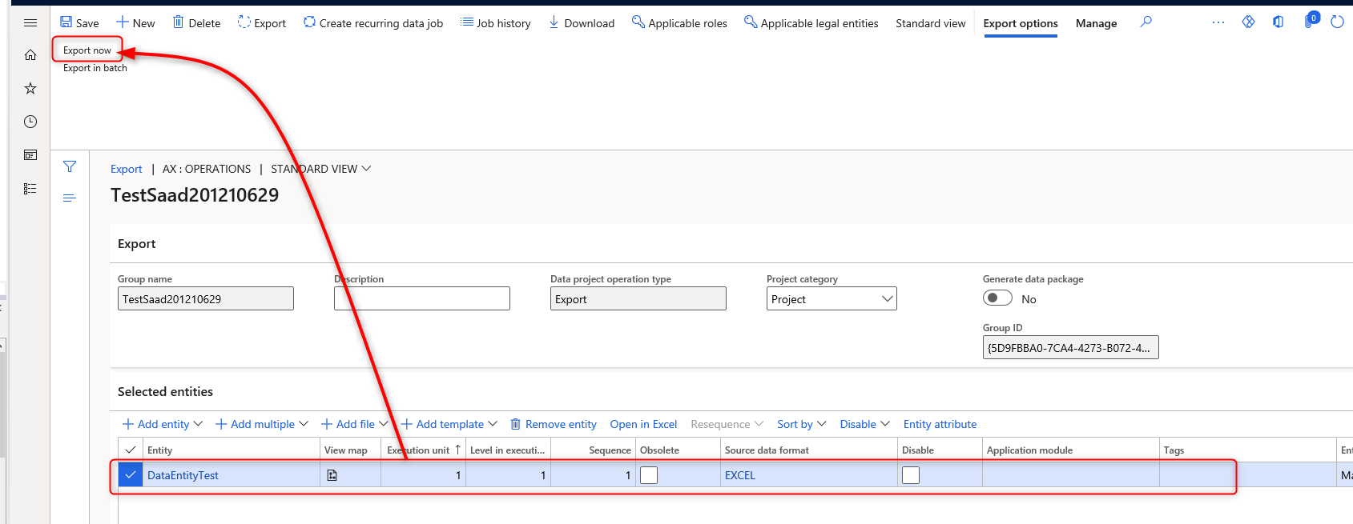Click the Save toolbar button
The height and width of the screenshot is (524, 1353).
pos(79,23)
